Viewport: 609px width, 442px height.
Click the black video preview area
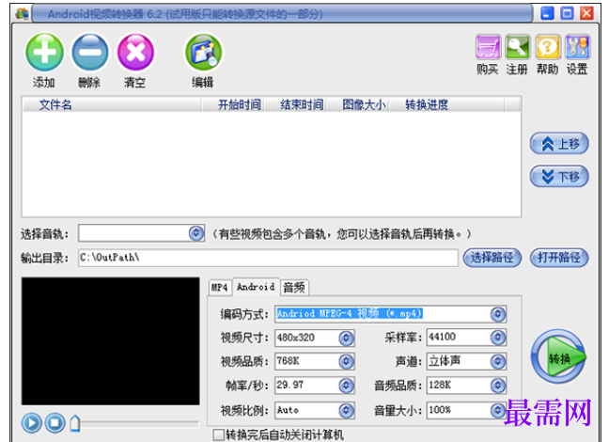[x=111, y=341]
